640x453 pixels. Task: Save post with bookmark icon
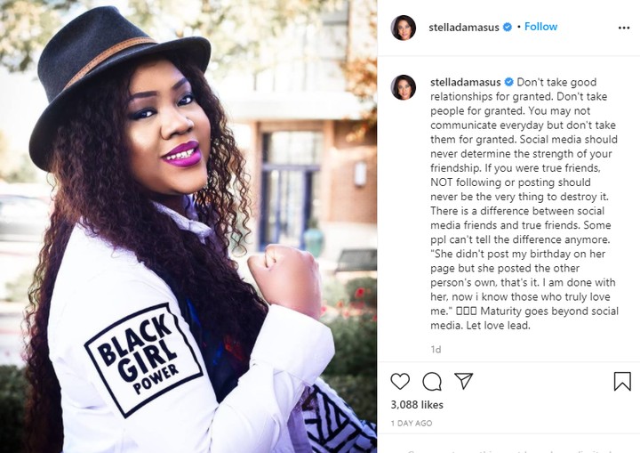pos(622,381)
